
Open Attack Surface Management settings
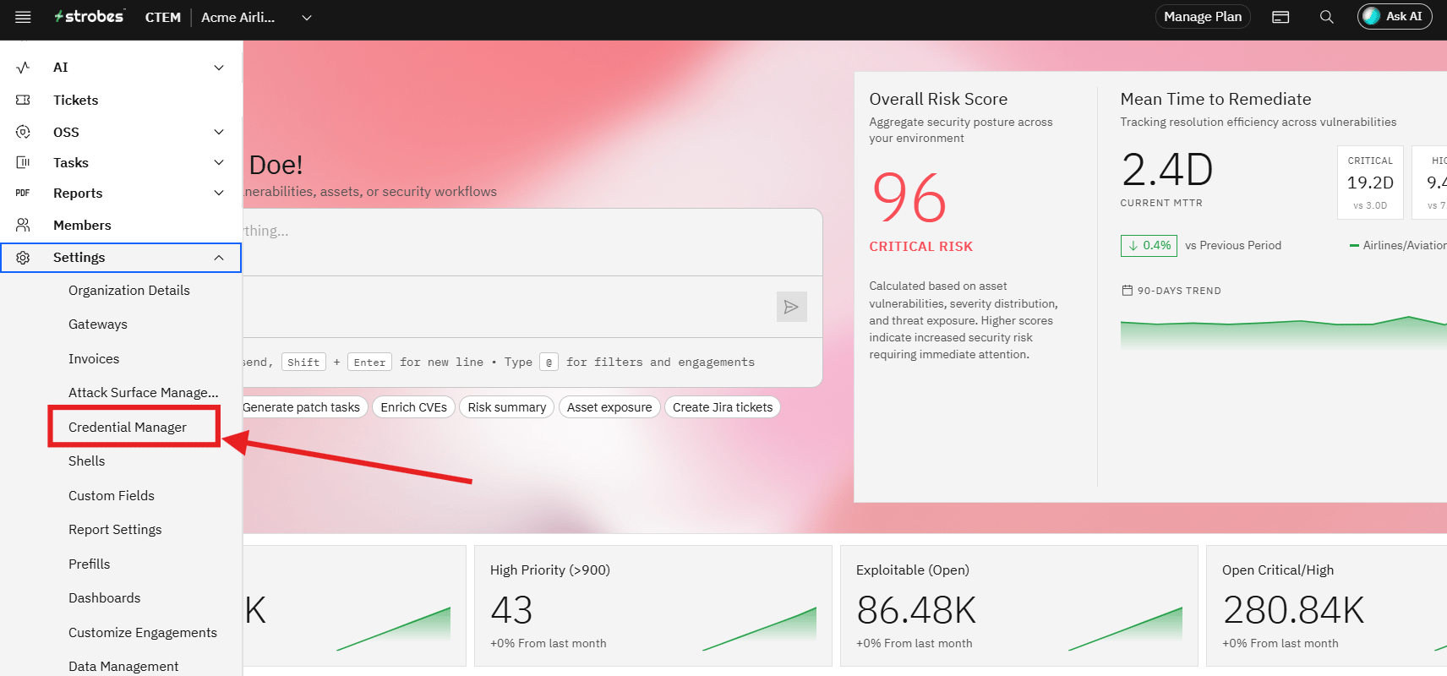[x=144, y=392]
